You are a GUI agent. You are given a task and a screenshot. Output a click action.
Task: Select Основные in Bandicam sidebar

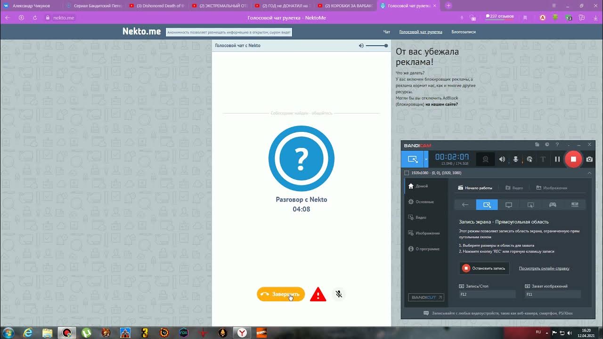pos(426,202)
